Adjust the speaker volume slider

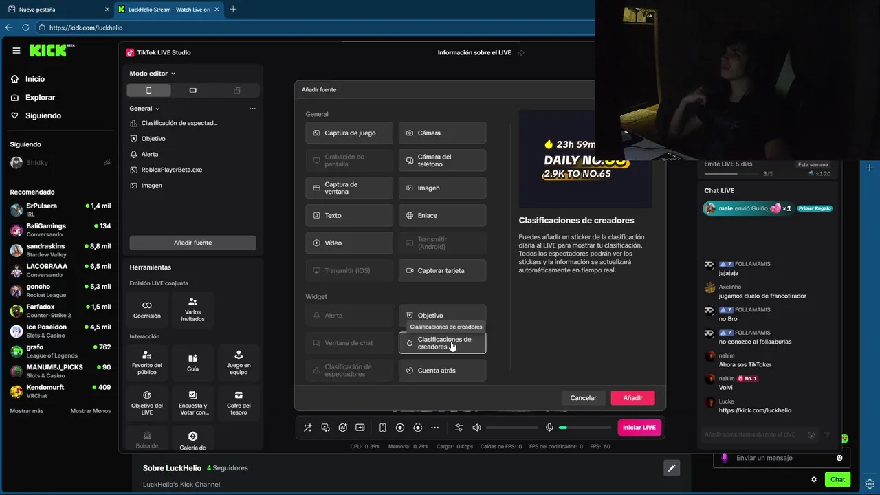[512, 428]
